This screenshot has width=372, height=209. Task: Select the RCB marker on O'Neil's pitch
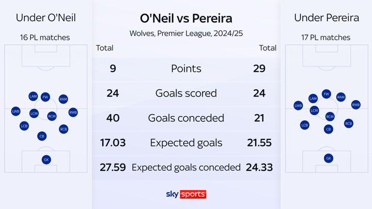click(64, 128)
